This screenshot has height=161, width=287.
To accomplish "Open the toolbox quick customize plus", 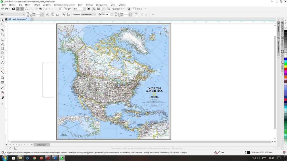I will click(2, 104).
